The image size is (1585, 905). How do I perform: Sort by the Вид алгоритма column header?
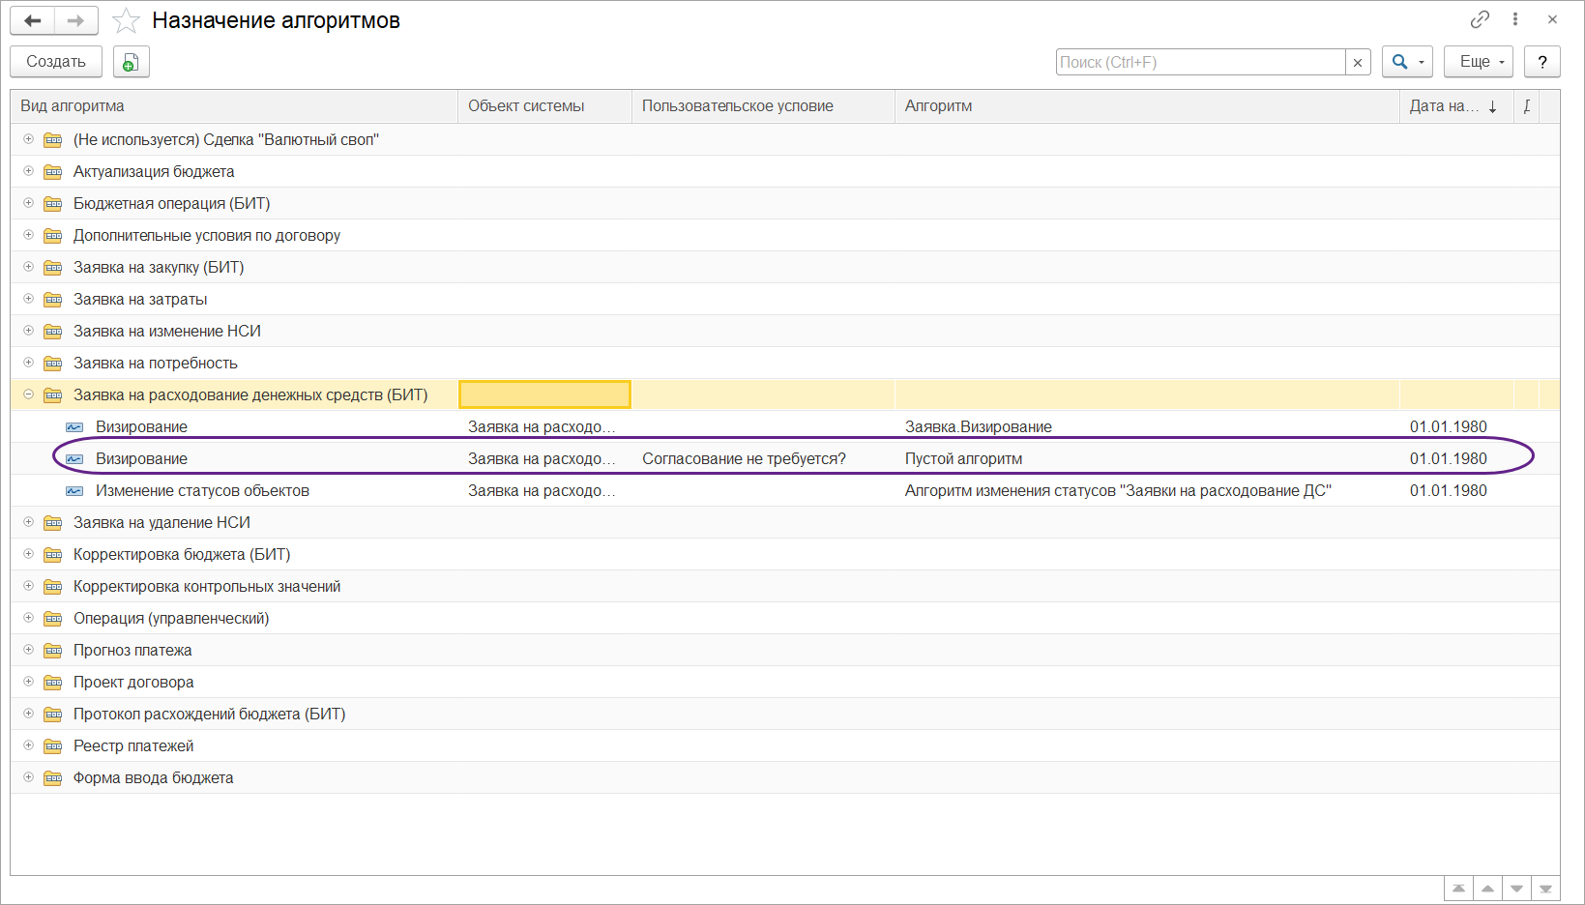point(232,106)
